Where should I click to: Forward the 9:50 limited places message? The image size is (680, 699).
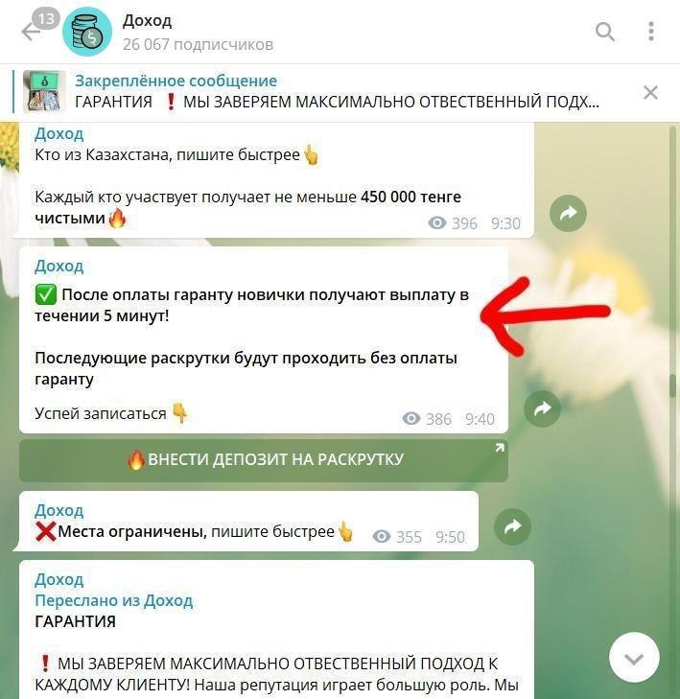(512, 526)
